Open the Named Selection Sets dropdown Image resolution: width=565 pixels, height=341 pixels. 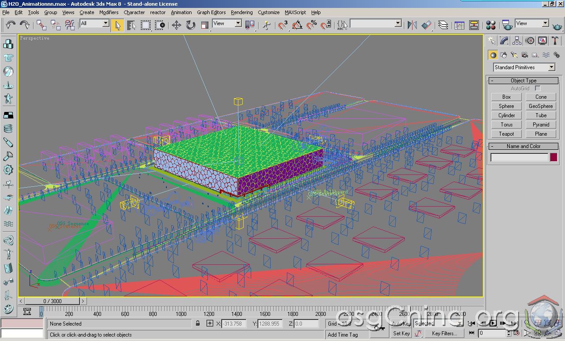click(376, 23)
